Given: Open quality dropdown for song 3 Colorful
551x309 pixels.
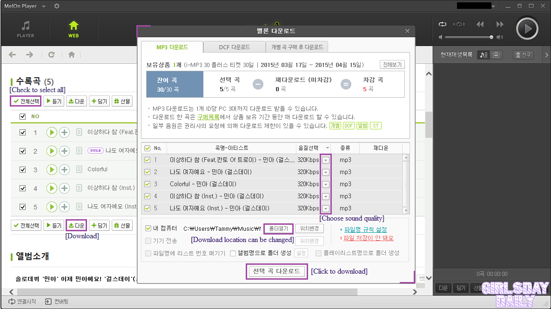Looking at the screenshot, I should (326, 184).
